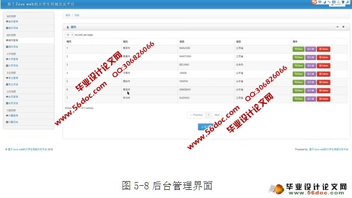Click red Delete button for SUZHOU row
The width and height of the screenshot is (352, 198).
tap(323, 99)
